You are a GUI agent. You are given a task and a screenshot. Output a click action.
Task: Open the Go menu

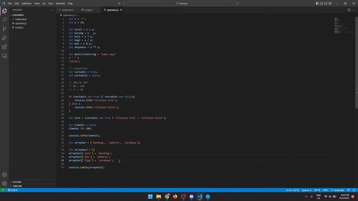44,3
